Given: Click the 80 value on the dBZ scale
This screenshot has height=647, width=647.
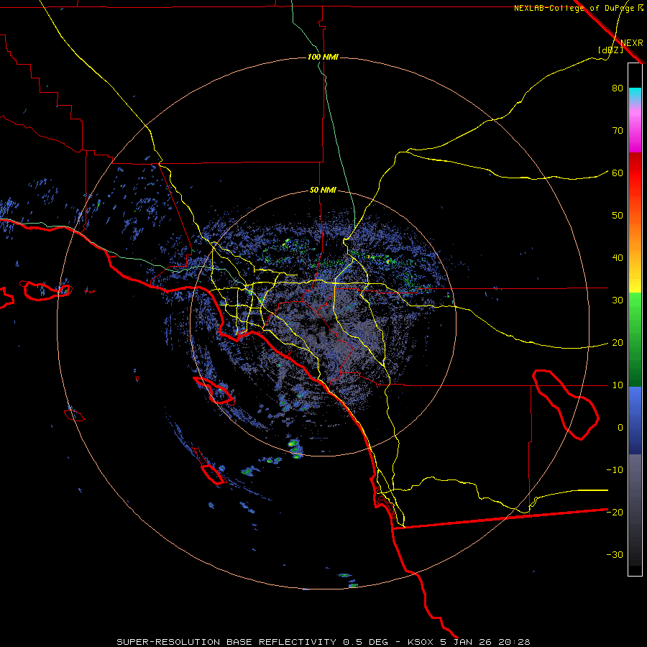Looking at the screenshot, I should (x=618, y=88).
